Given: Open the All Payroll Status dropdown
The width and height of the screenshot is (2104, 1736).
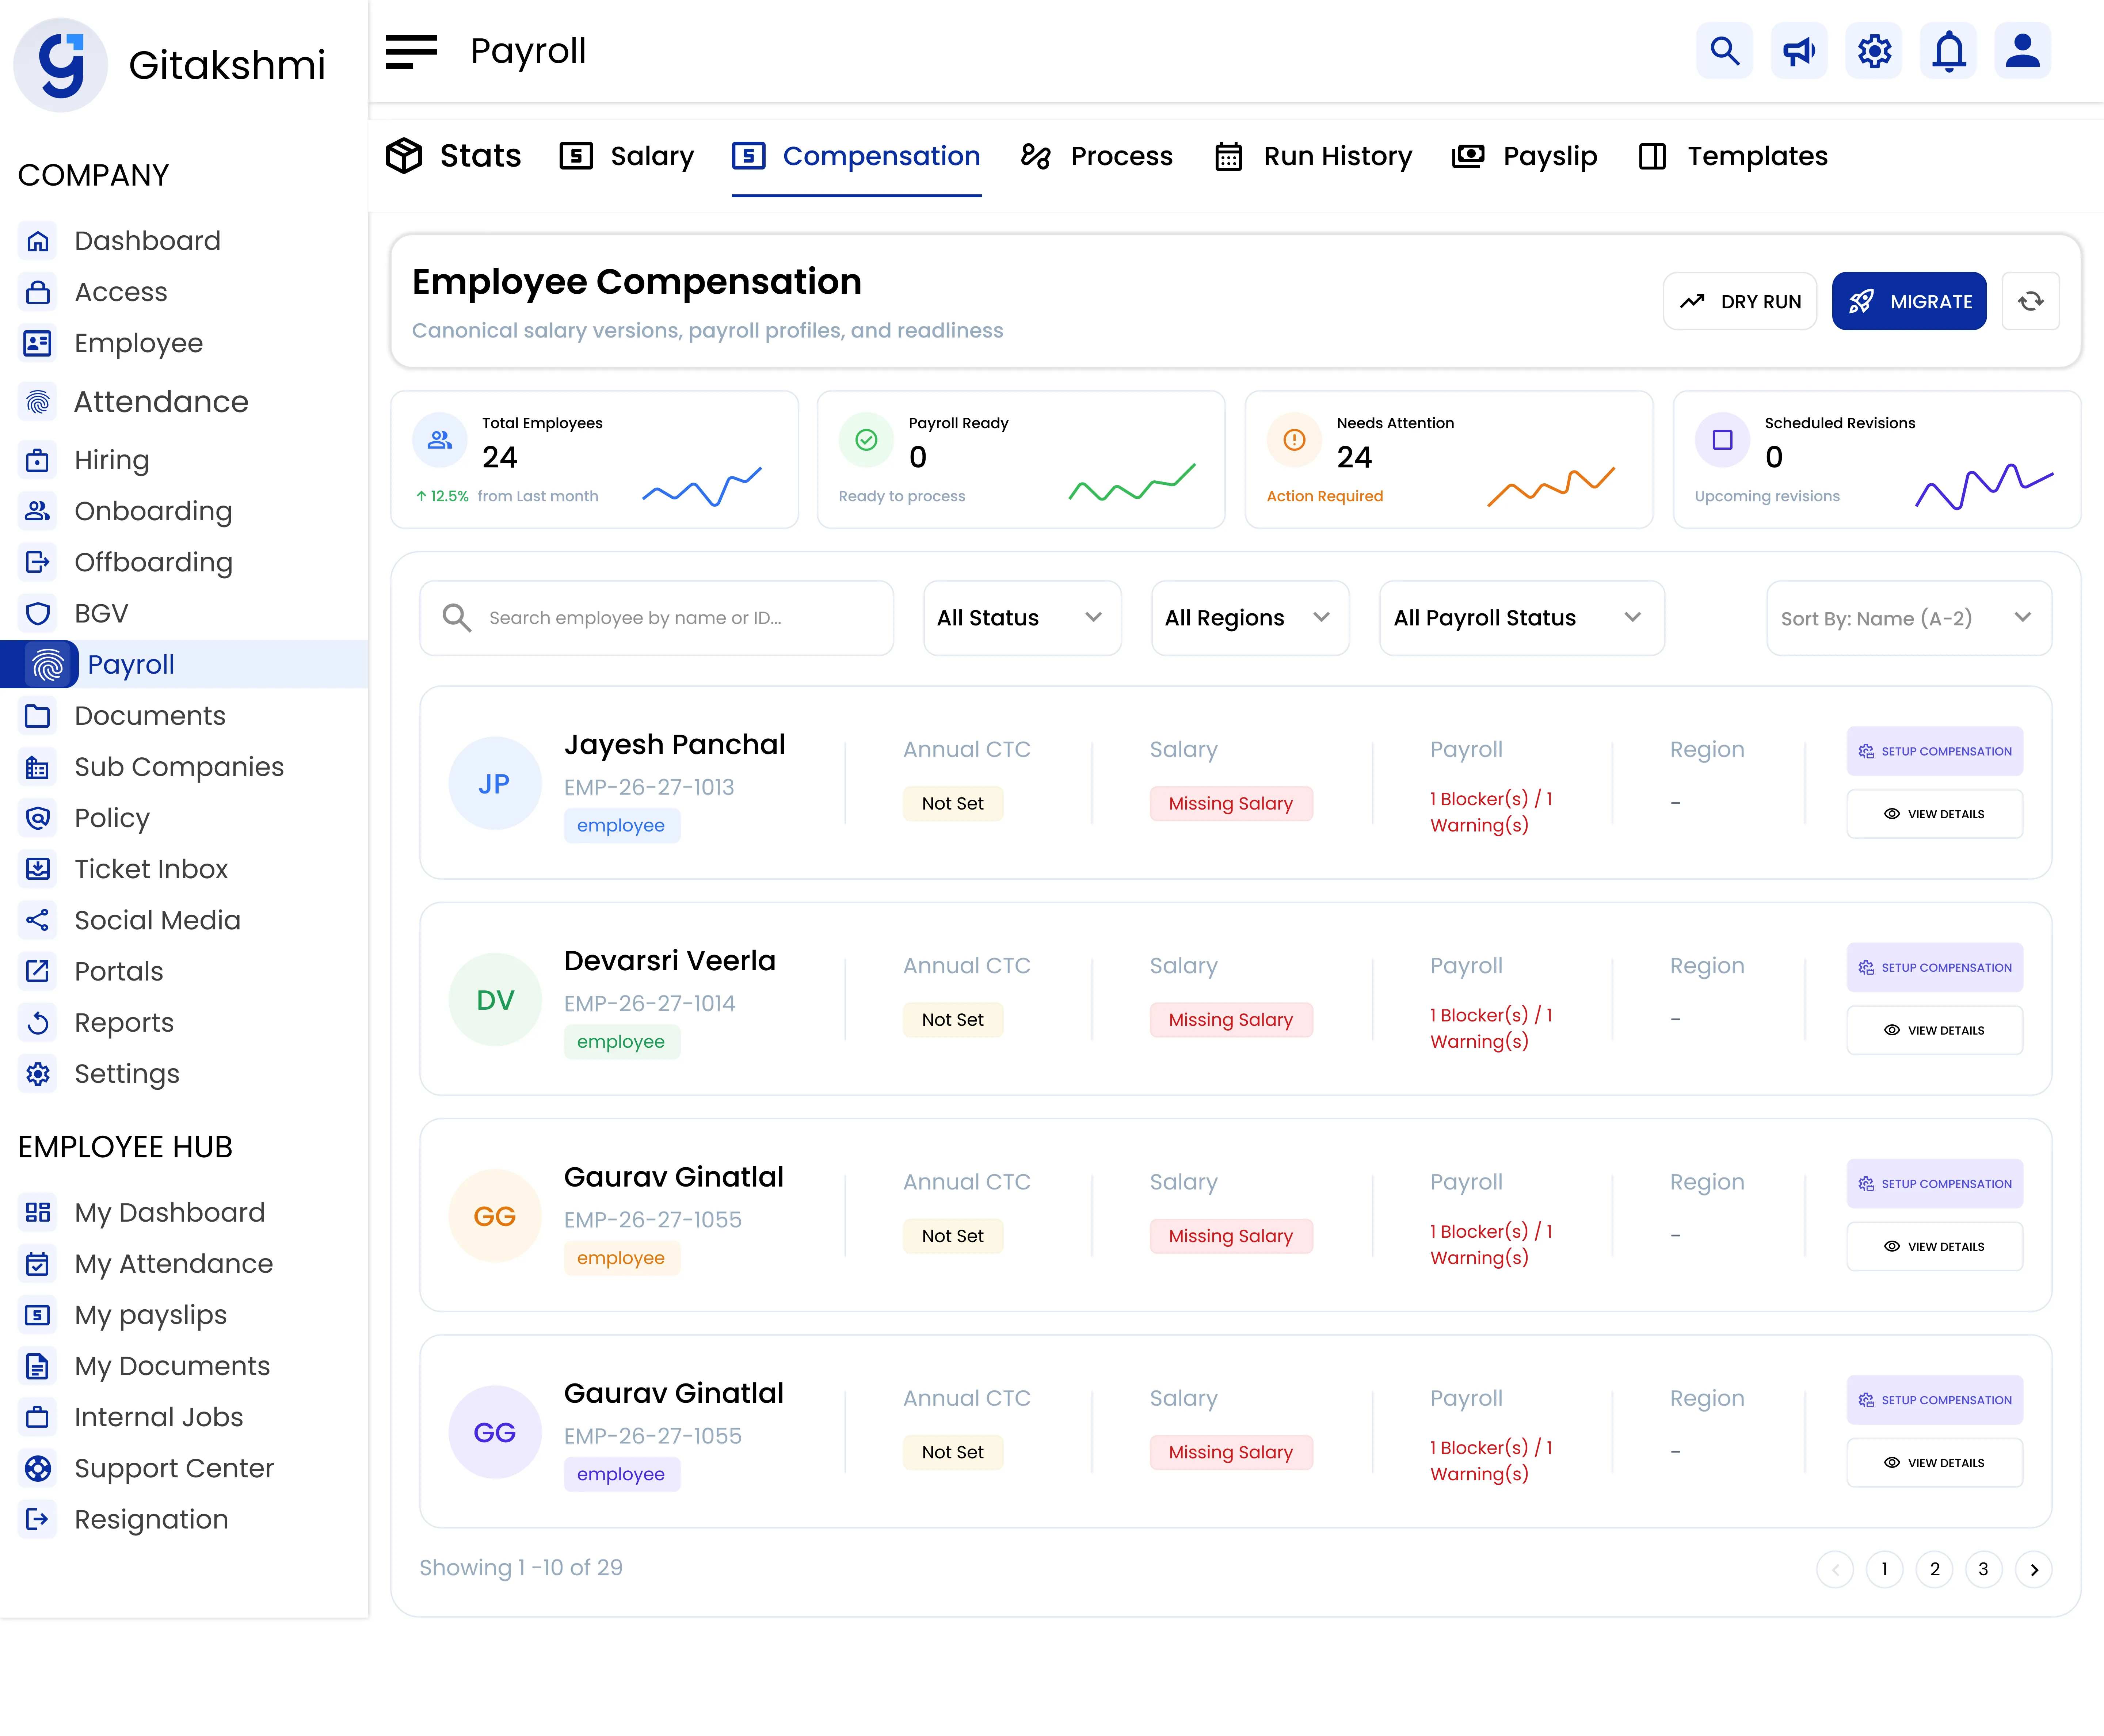Looking at the screenshot, I should coord(1522,618).
